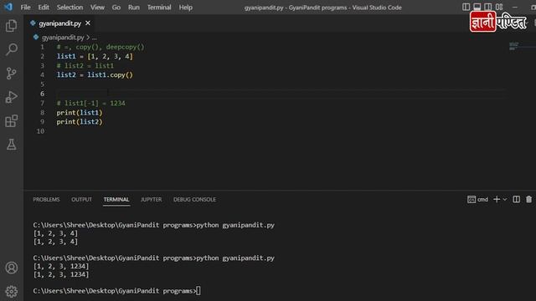Open the Search view in activity bar
536x301 pixels.
(11, 49)
